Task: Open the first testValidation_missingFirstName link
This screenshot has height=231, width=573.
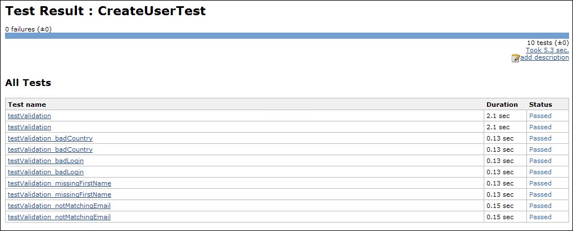Action: tap(60, 183)
